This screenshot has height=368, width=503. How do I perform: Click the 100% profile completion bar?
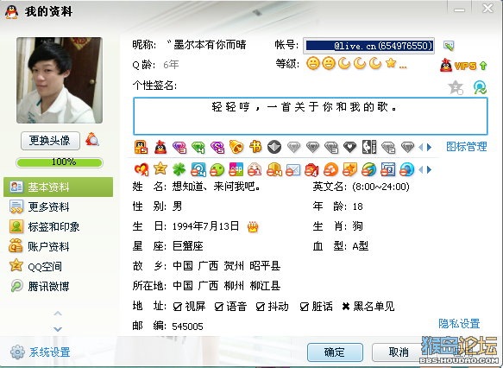[x=60, y=162]
